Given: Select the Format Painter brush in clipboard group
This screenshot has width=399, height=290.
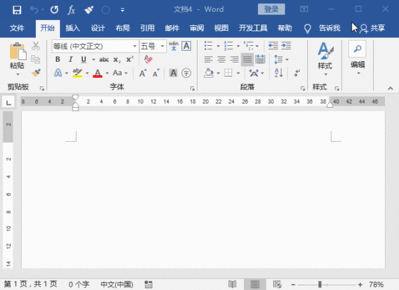Looking at the screenshot, I should (x=36, y=72).
